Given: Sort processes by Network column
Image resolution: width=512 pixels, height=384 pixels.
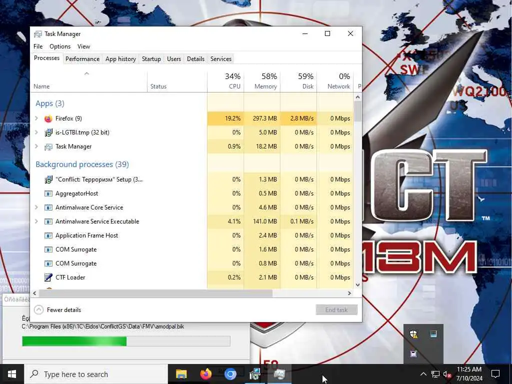Looking at the screenshot, I should (335, 81).
